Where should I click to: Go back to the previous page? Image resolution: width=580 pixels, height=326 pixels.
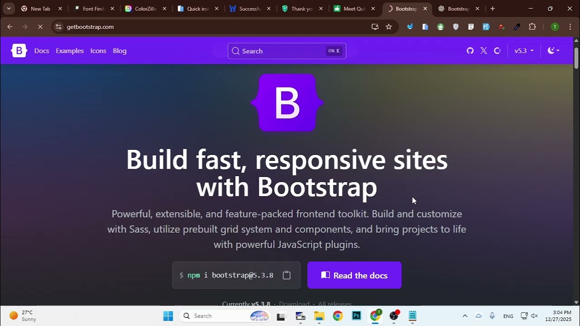point(10,27)
